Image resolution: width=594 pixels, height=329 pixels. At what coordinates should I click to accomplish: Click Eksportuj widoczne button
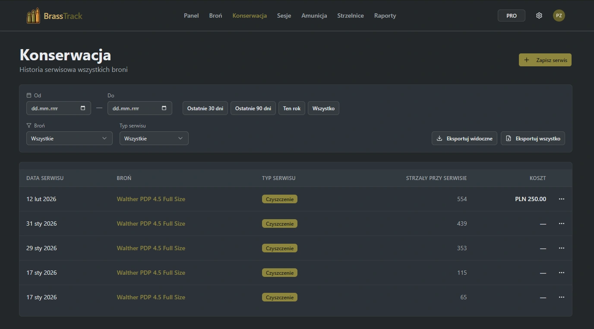pyautogui.click(x=464, y=138)
